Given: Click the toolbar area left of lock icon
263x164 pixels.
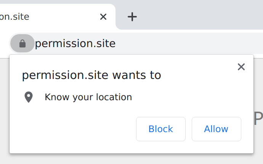Looking at the screenshot, I should coord(5,44).
